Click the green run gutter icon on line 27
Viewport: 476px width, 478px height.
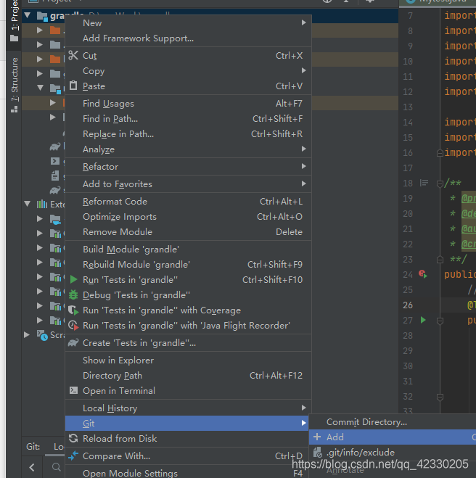pyautogui.click(x=423, y=320)
